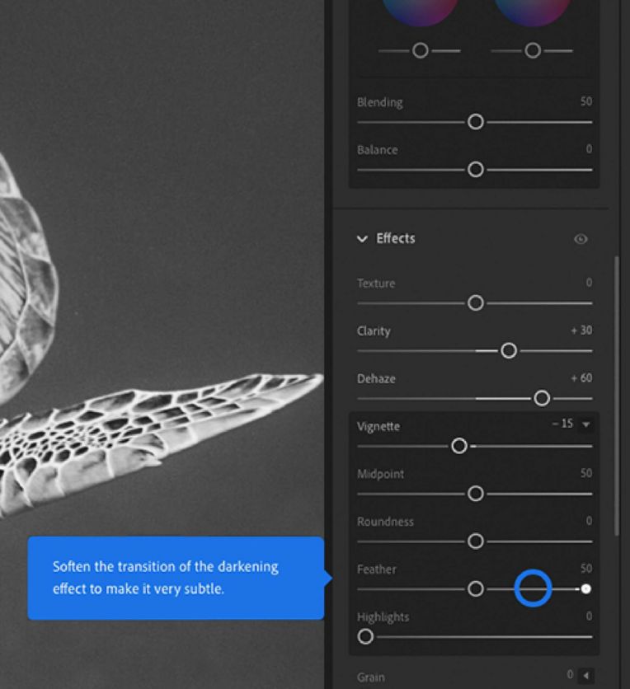630x689 pixels.
Task: Click the Clarity value +30 field
Action: pyautogui.click(x=581, y=330)
